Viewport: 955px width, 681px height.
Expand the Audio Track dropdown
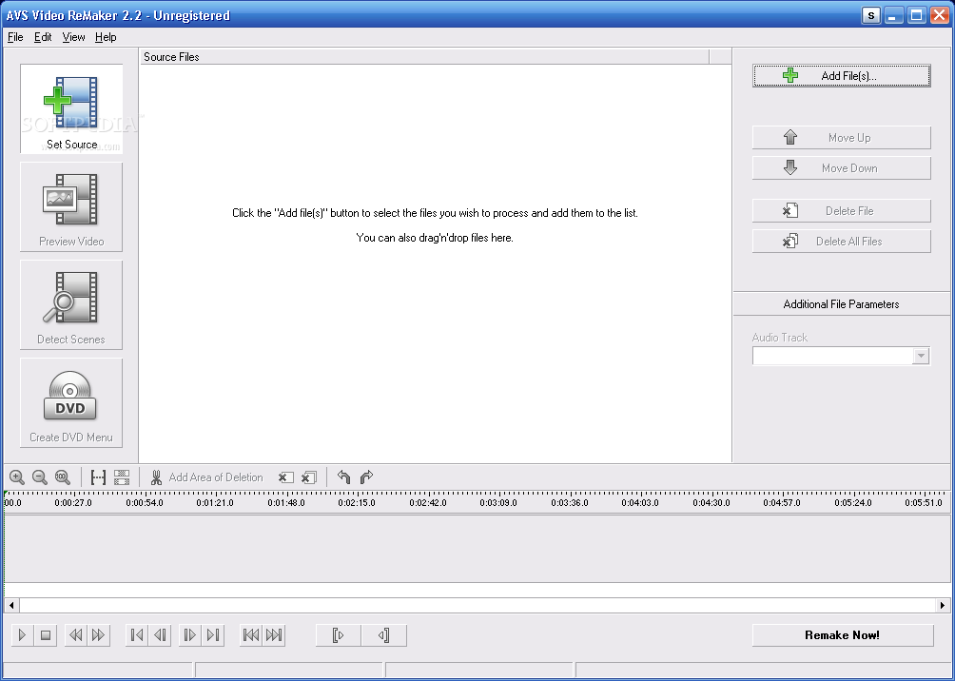(x=921, y=356)
